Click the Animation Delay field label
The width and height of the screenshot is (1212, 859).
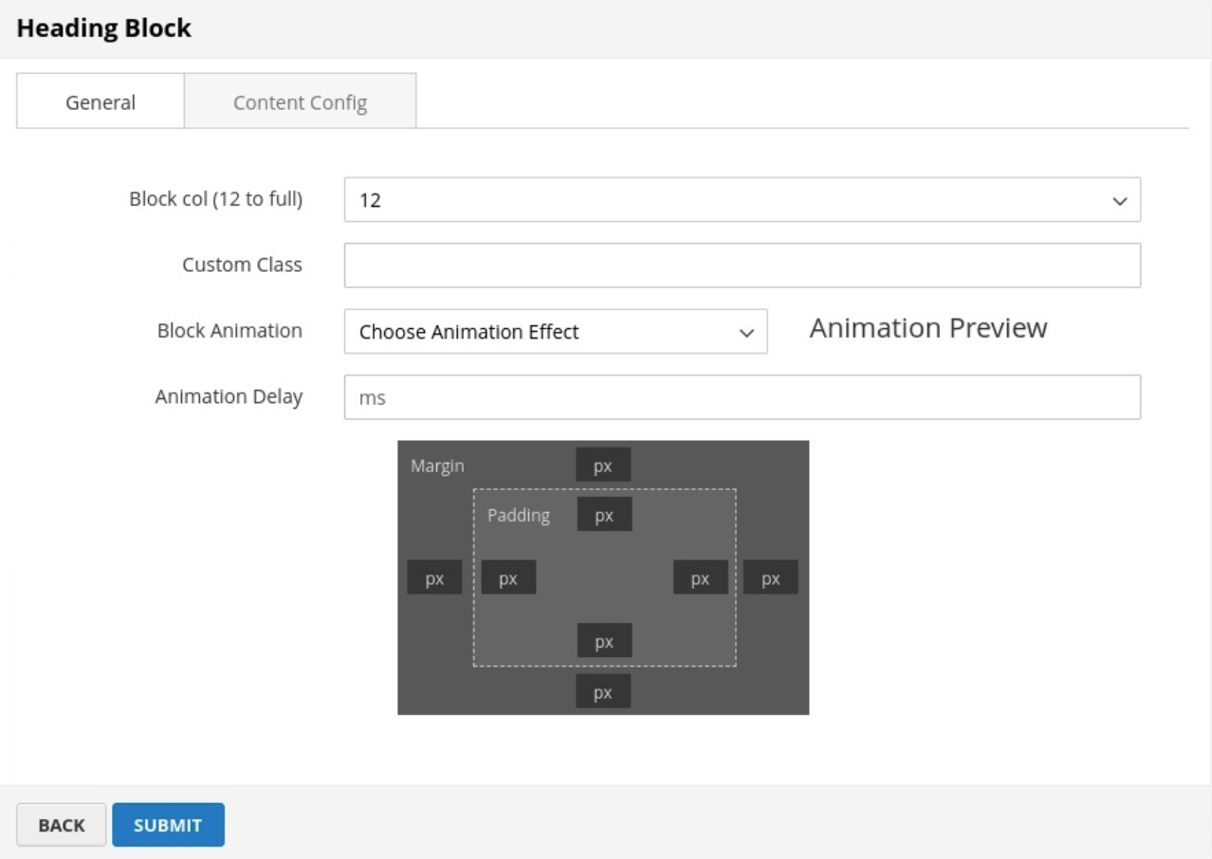[229, 396]
